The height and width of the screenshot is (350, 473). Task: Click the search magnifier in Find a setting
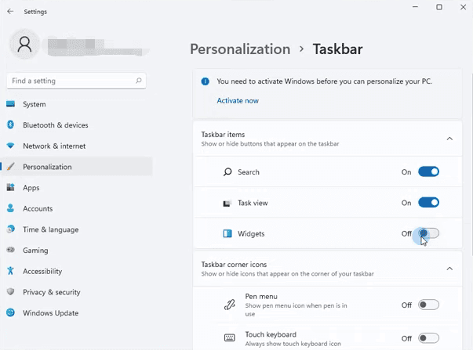139,81
